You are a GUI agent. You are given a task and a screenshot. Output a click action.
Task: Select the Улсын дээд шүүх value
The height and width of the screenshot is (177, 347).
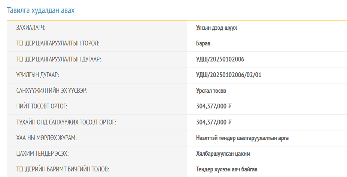[x=216, y=28]
